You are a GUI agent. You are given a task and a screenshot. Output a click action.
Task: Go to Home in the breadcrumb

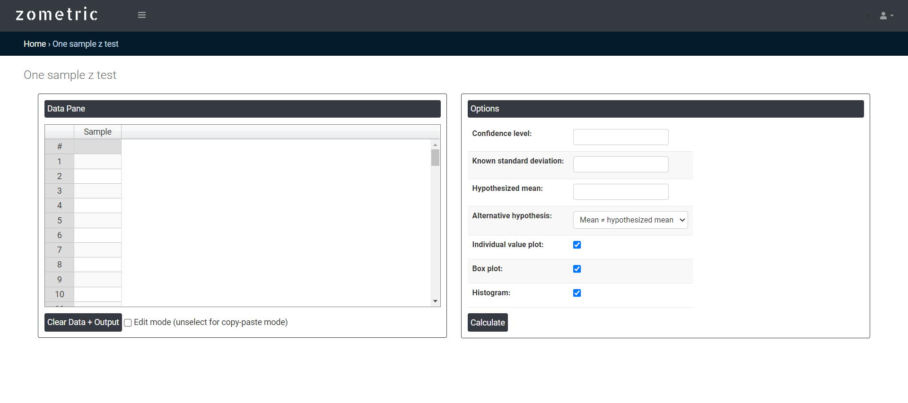point(35,44)
